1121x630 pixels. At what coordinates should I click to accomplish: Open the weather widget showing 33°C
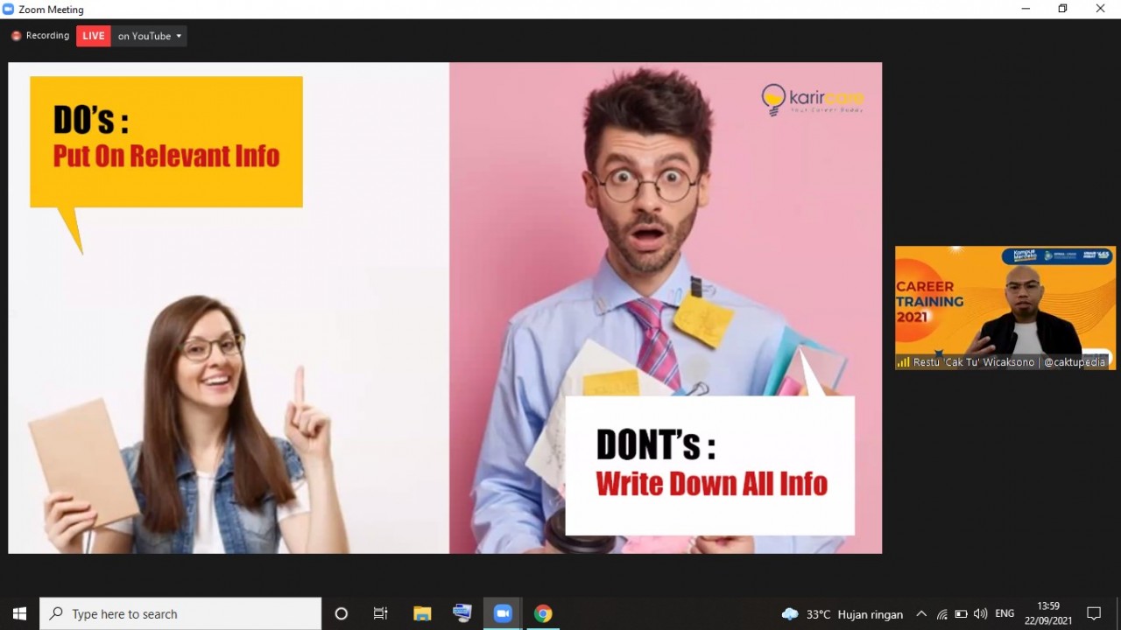coord(842,613)
